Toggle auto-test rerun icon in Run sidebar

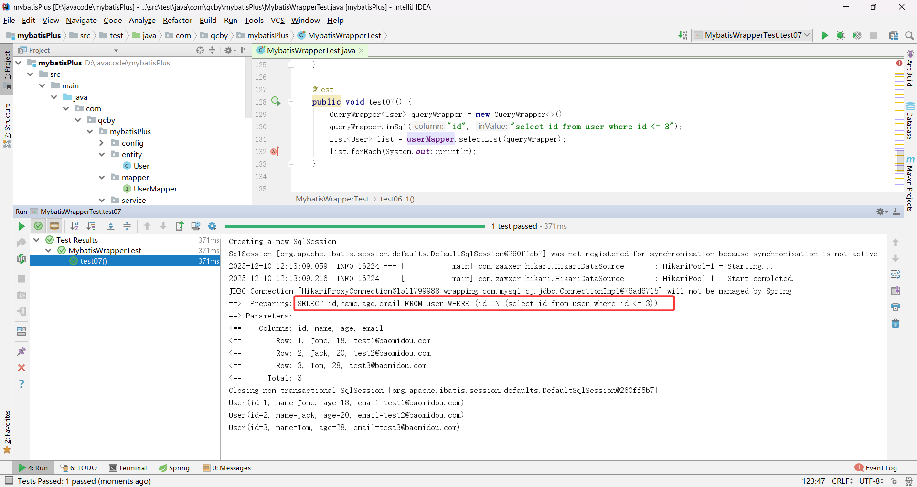click(21, 258)
